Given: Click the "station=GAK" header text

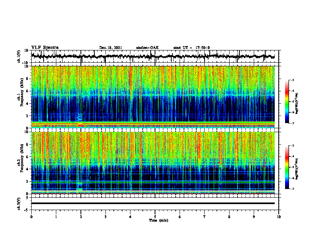Looking at the screenshot, I should click(147, 48).
